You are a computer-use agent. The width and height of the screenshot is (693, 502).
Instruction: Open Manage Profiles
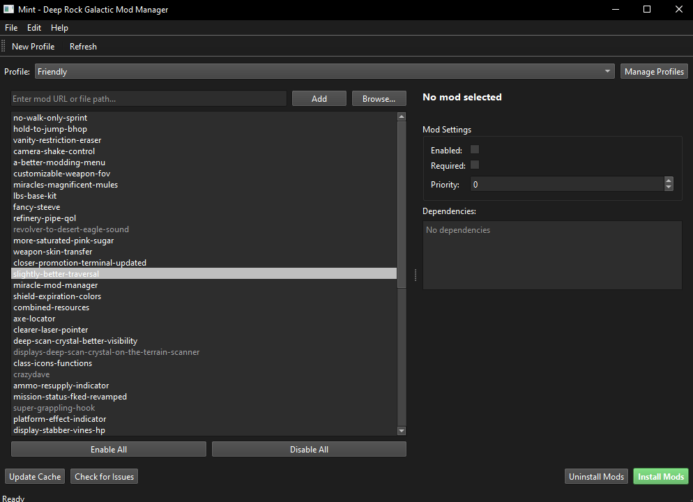pyautogui.click(x=654, y=72)
